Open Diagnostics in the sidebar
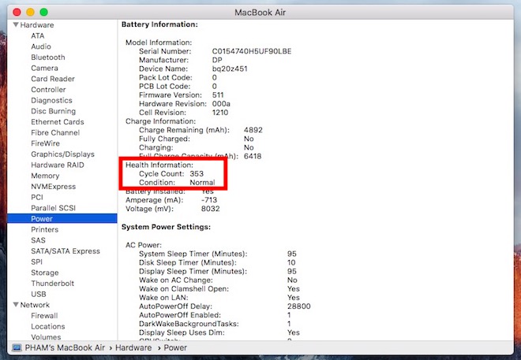The width and height of the screenshot is (521, 360). 51,101
